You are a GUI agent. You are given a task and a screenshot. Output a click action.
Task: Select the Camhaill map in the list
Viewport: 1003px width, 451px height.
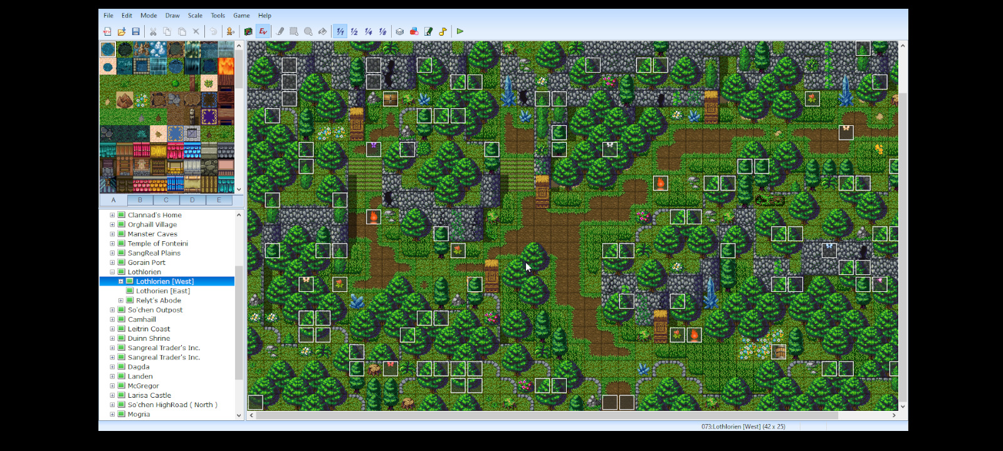pyautogui.click(x=142, y=319)
